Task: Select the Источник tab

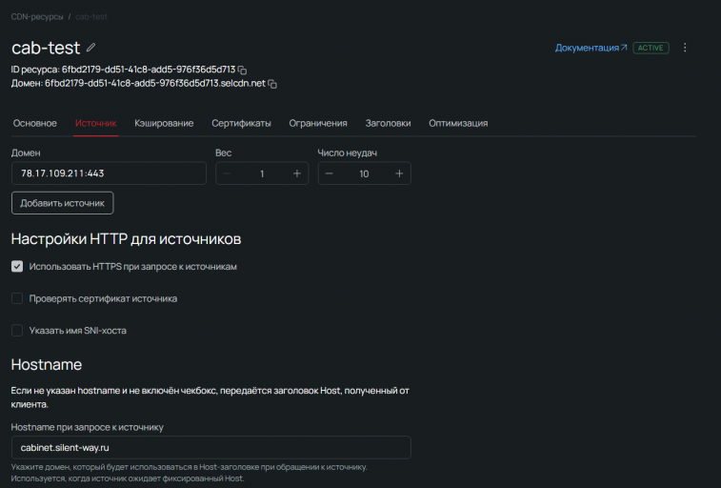Action: [95, 123]
